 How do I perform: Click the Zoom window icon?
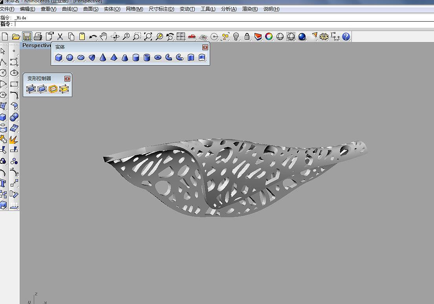tap(137, 37)
